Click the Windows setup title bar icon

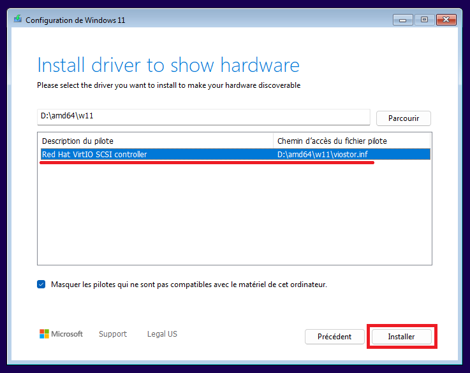click(18, 19)
